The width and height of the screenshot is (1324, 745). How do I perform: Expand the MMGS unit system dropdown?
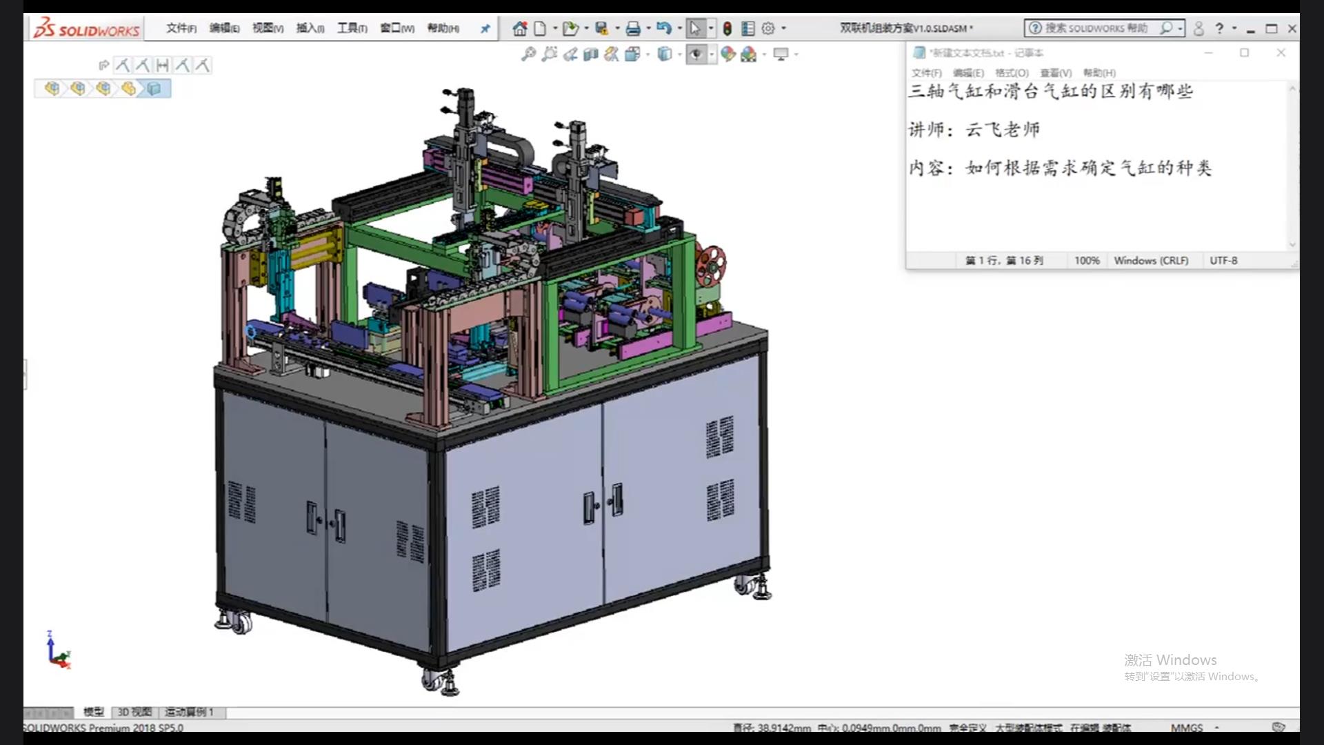coord(1217,727)
